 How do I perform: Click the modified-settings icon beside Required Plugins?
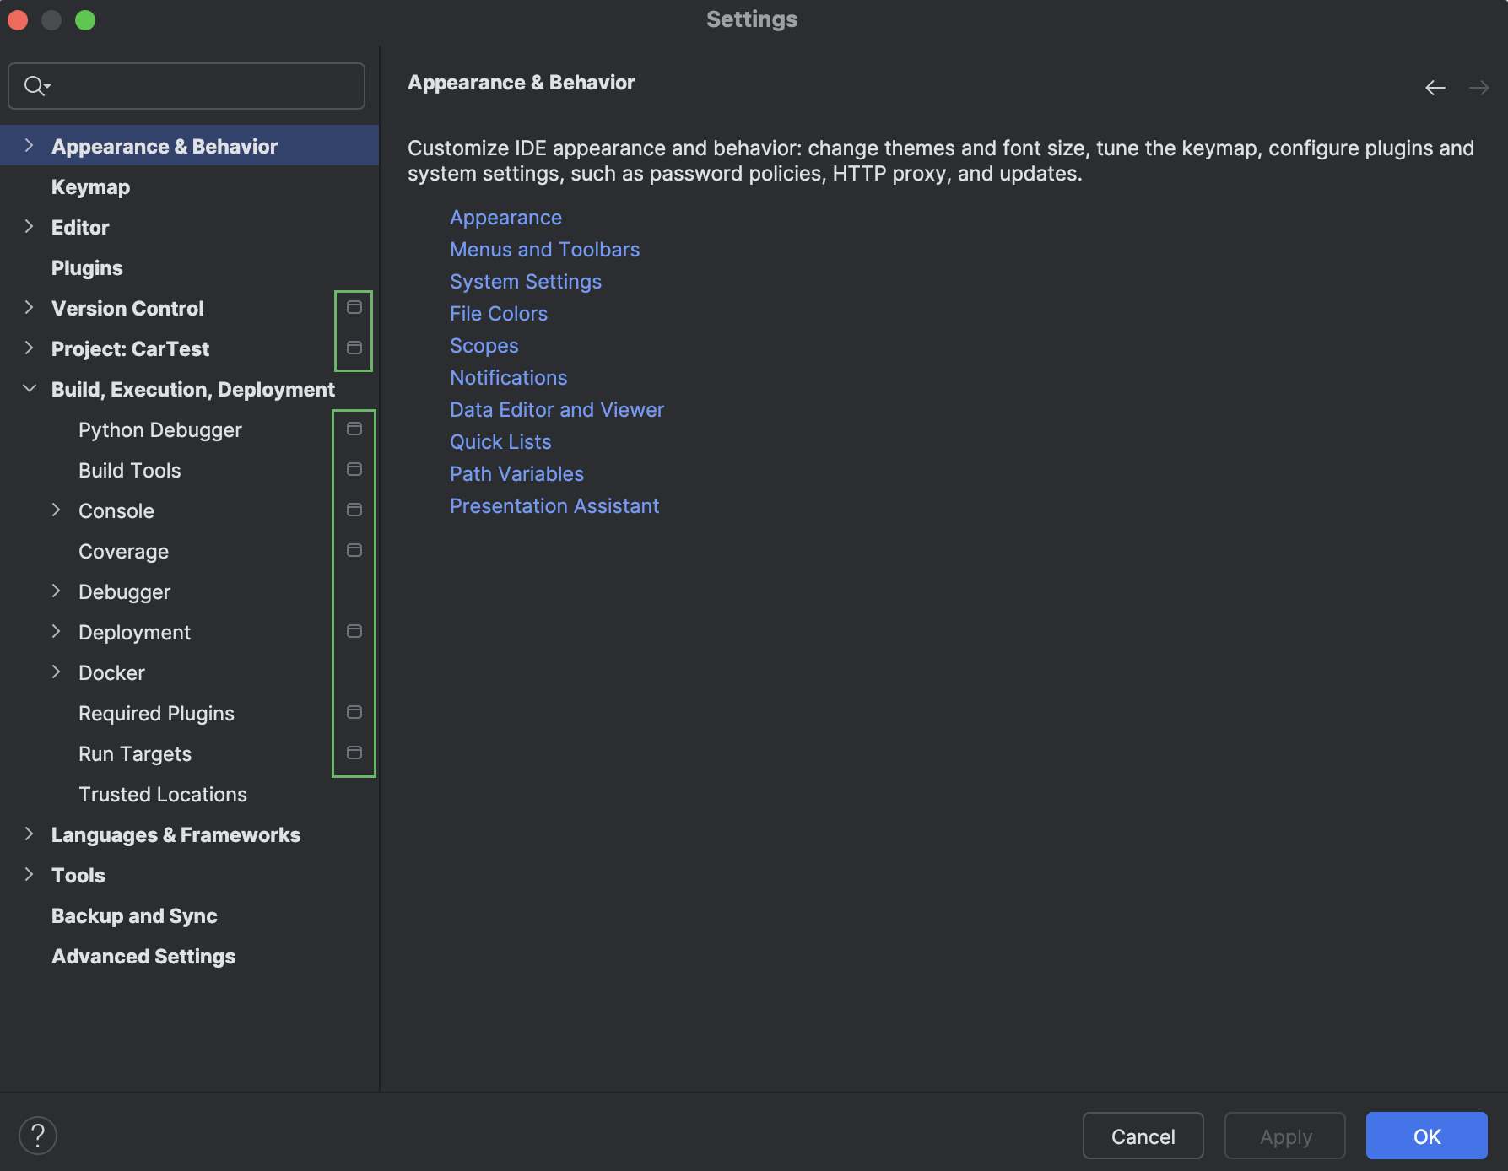(354, 712)
